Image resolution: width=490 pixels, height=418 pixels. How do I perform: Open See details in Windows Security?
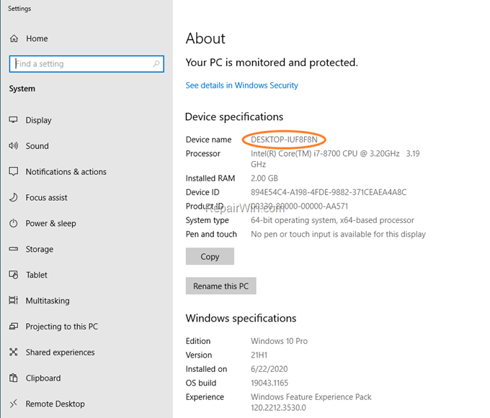click(x=241, y=85)
